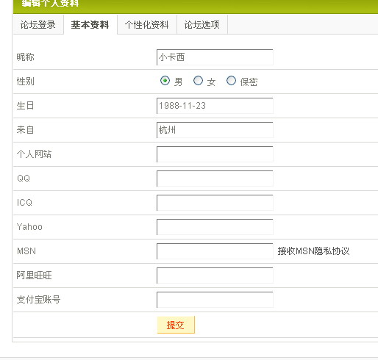378x360 pixels.
Task: Click the ICQ input field
Action: (x=215, y=203)
